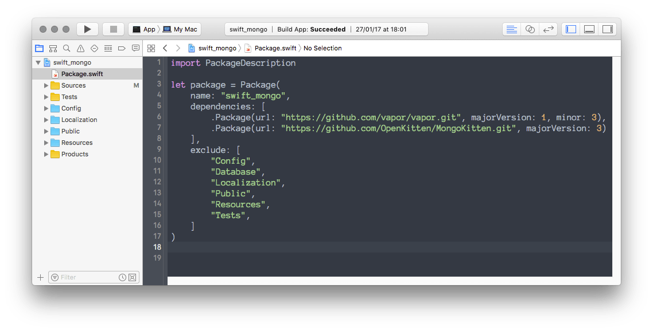Open the Breakpoint navigator tab
Viewport: 653px width, 331px height.
pyautogui.click(x=122, y=48)
